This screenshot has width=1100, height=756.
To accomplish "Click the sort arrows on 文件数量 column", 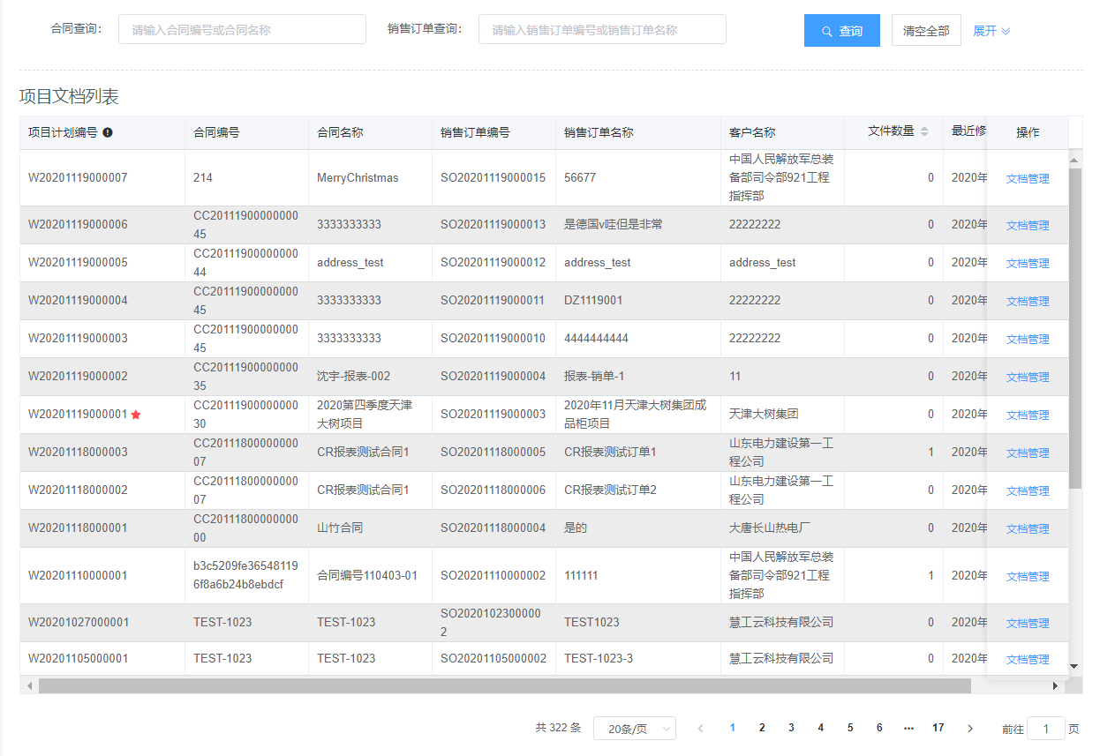I will tap(924, 131).
